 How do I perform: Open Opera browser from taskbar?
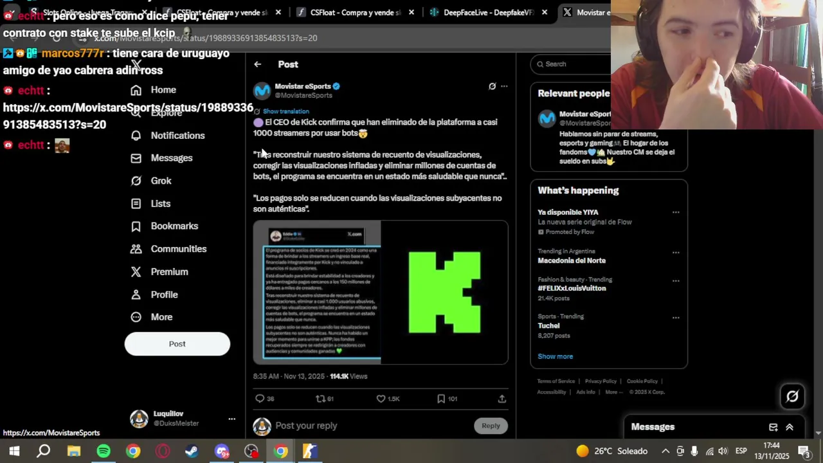(163, 451)
